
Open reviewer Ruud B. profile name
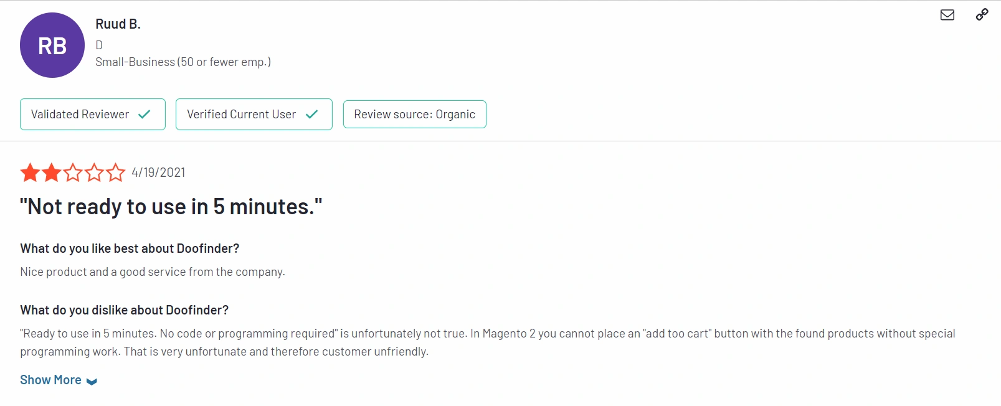118,24
